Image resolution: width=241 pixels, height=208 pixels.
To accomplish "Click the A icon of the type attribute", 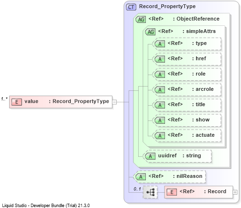I will [160, 44].
